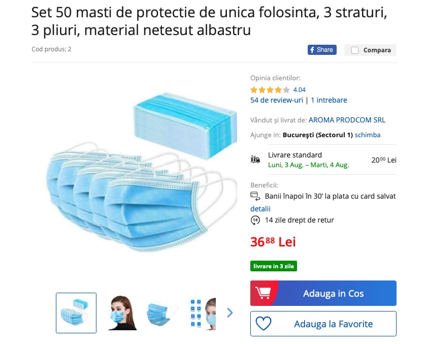Click the 14-day return icon
The width and height of the screenshot is (426, 344).
tap(255, 221)
